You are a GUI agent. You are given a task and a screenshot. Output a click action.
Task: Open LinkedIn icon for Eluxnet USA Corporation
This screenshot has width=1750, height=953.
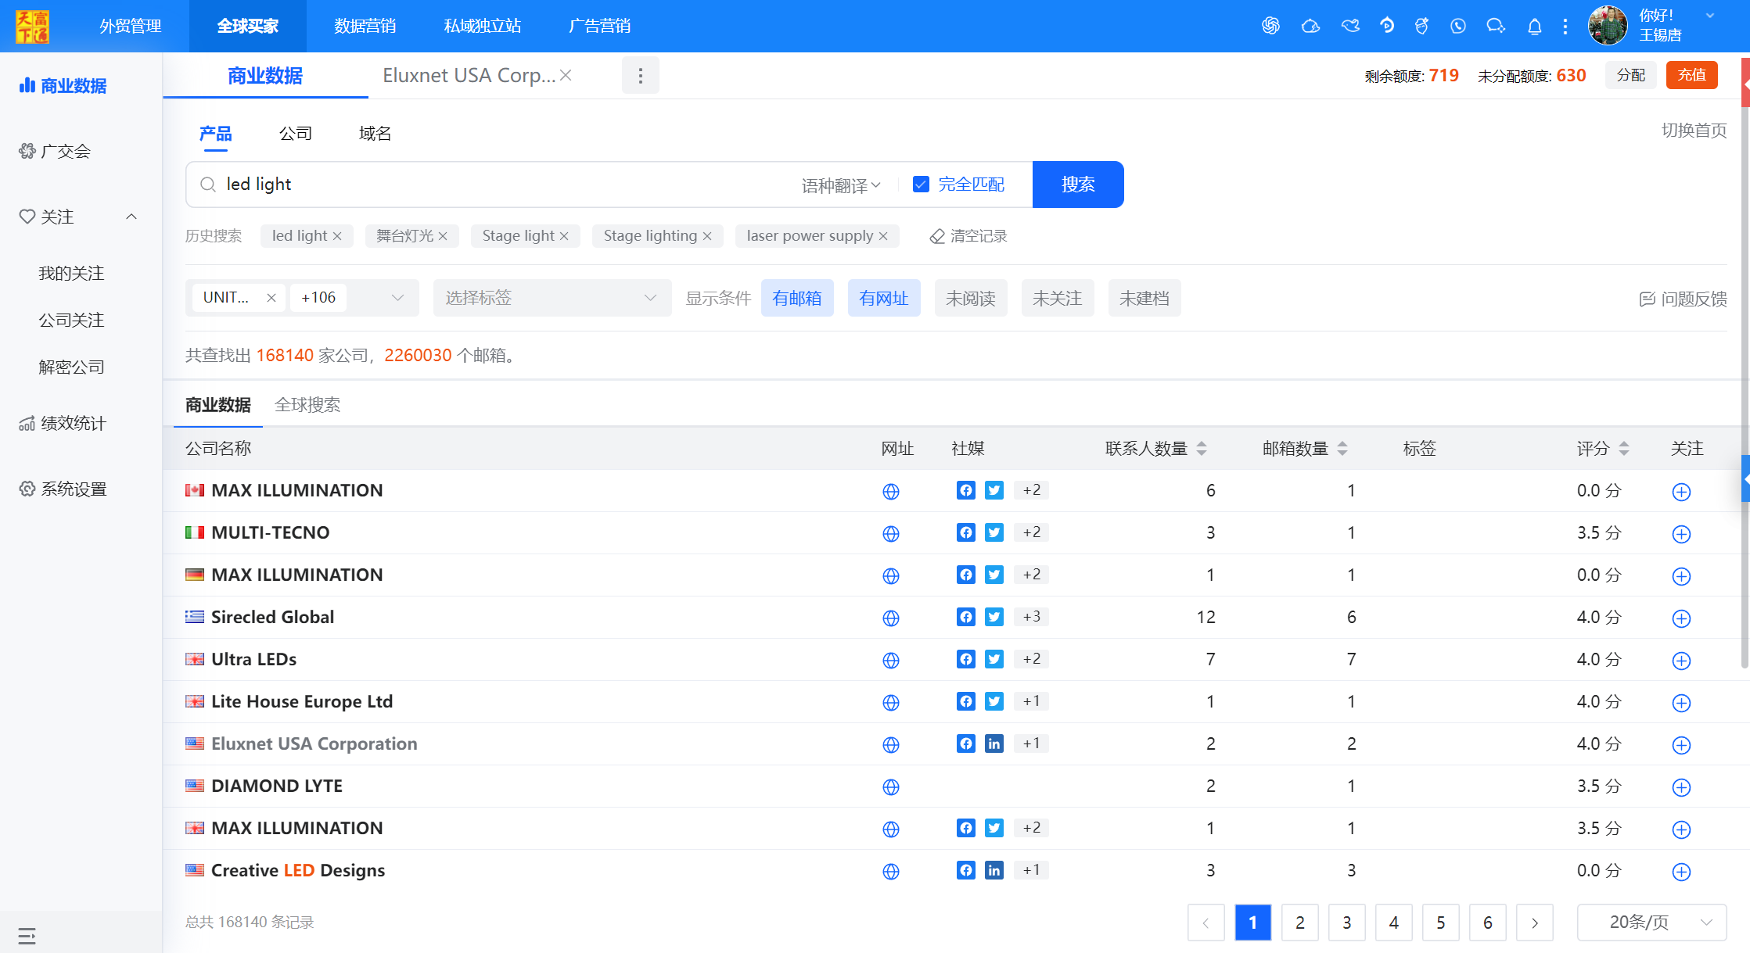click(994, 743)
